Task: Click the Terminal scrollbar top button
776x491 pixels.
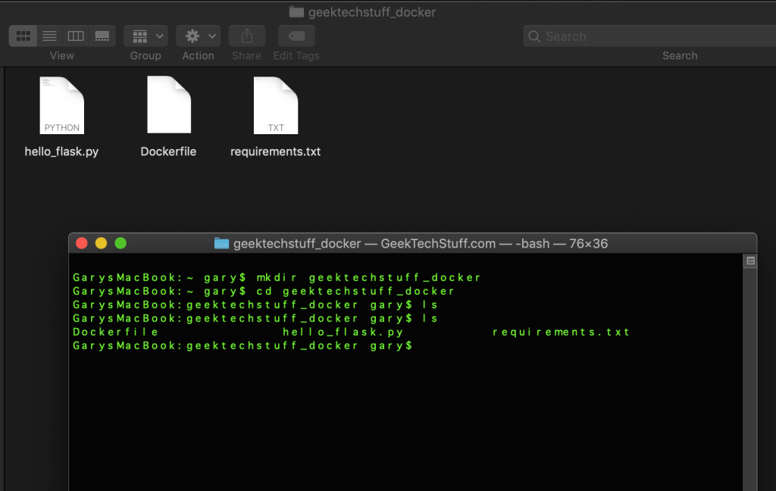Action: pos(750,261)
